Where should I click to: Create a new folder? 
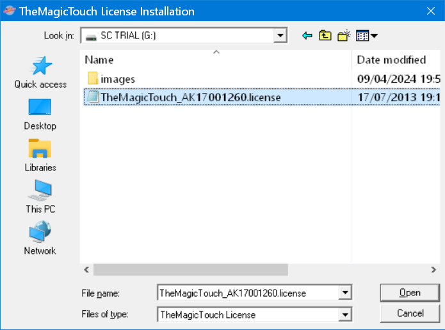(344, 36)
